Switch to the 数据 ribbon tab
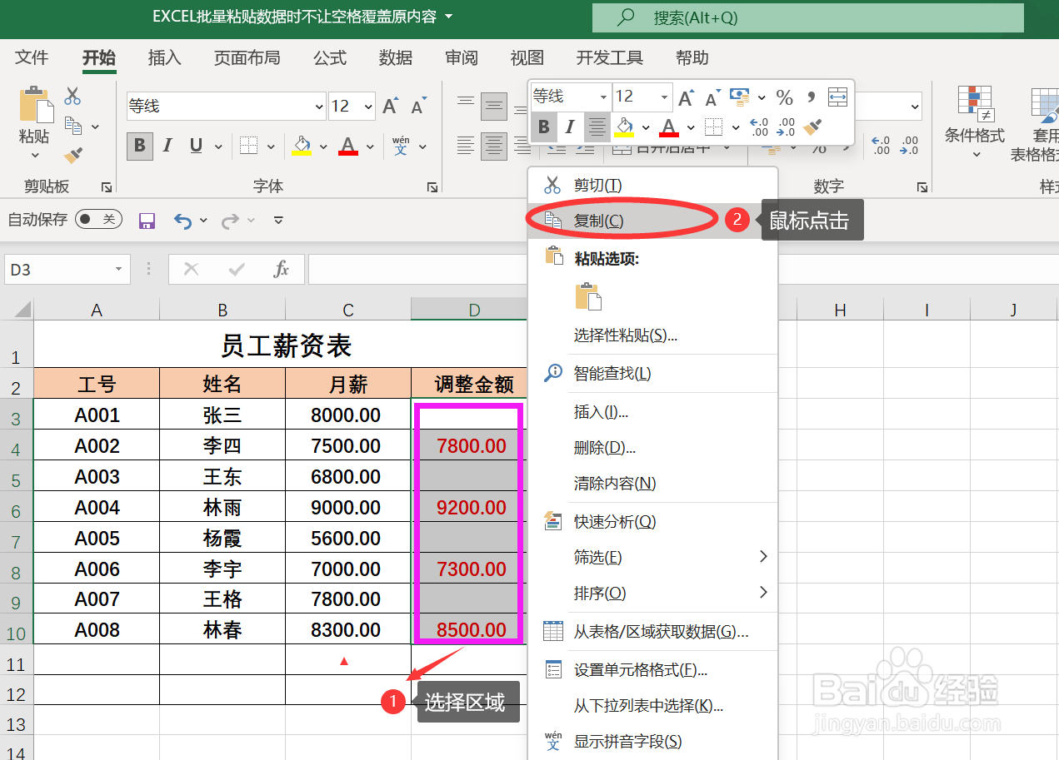Viewport: 1059px width, 760px height. [395, 57]
